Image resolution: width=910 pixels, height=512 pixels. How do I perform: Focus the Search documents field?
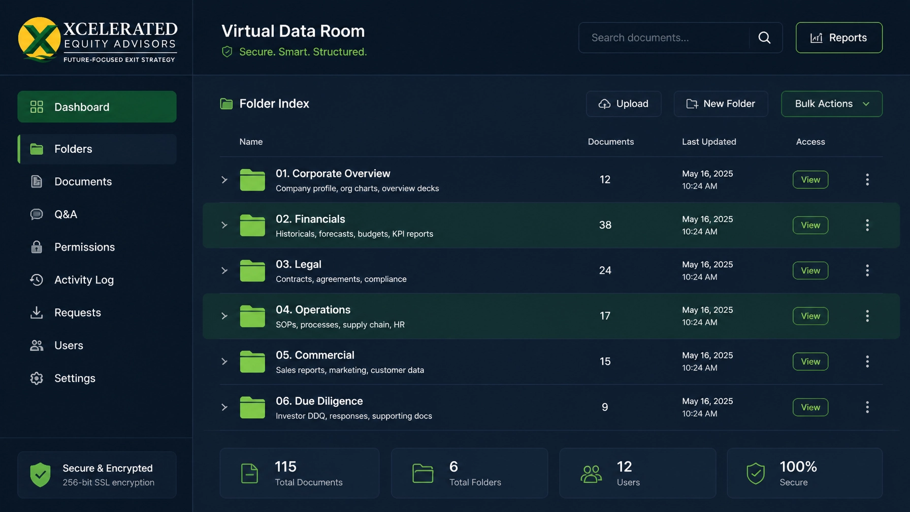pyautogui.click(x=664, y=38)
